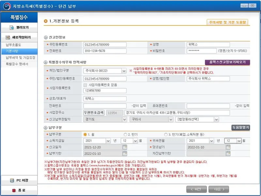The image size is (261, 196).
Task: Click the postal code field 11954
Action: click(x=115, y=113)
